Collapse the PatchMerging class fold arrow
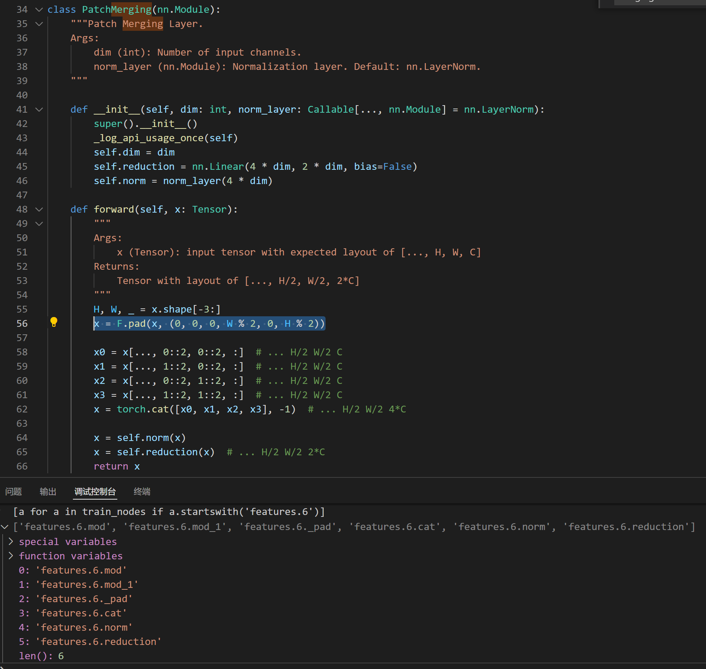 click(39, 10)
